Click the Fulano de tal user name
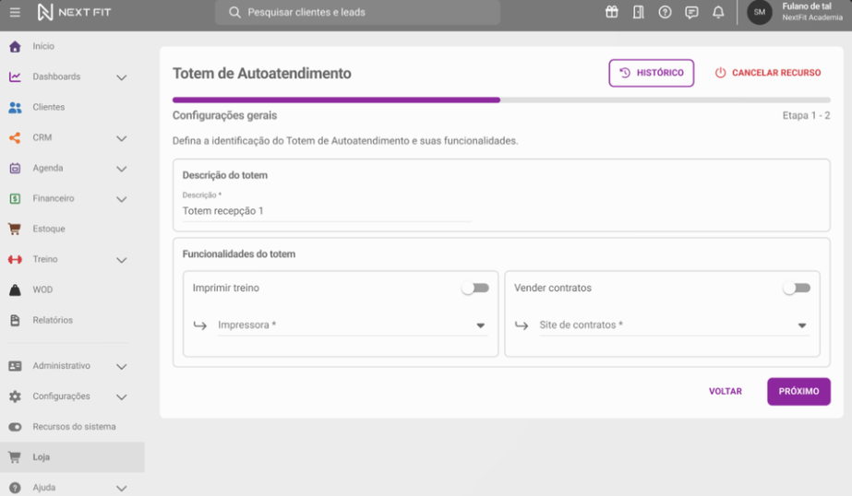The height and width of the screenshot is (496, 852). click(x=807, y=6)
